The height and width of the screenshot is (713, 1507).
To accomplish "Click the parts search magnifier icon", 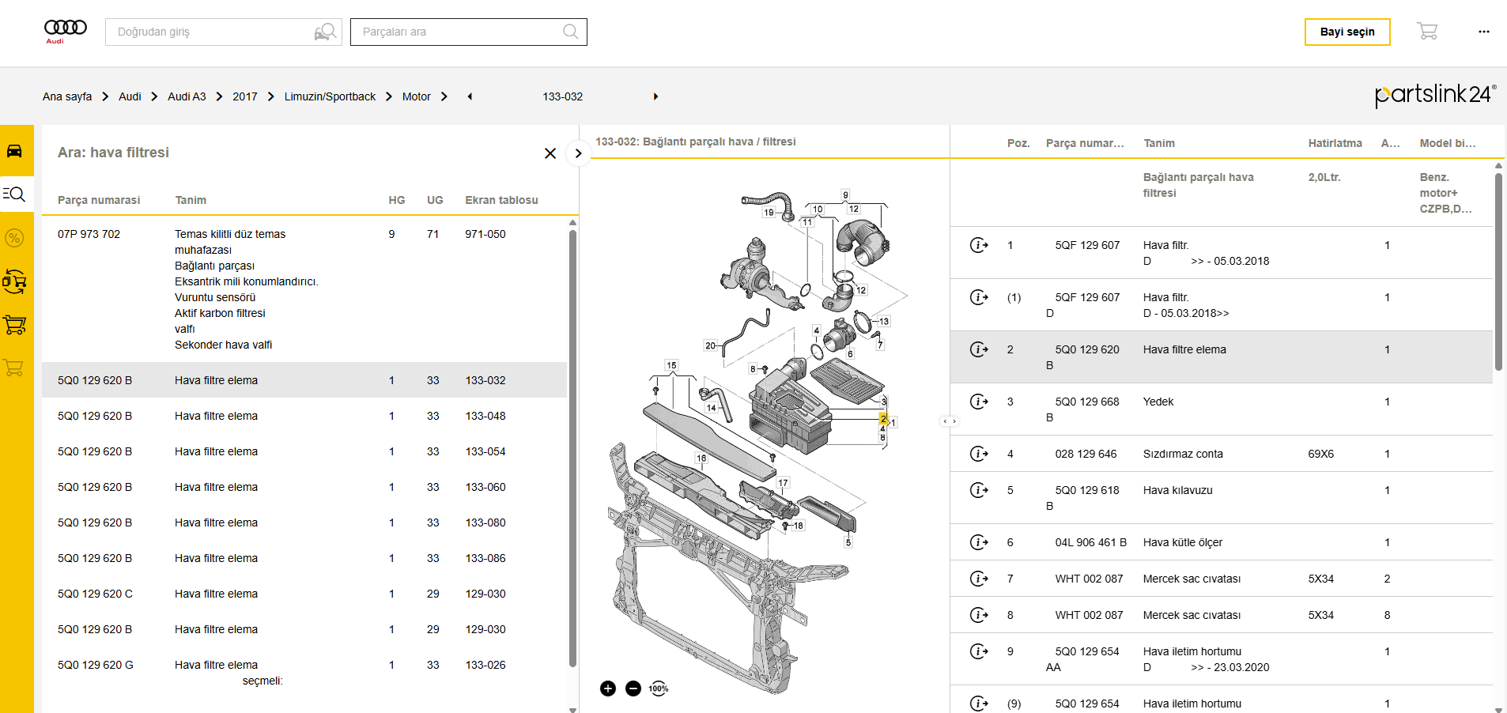I will click(x=571, y=32).
